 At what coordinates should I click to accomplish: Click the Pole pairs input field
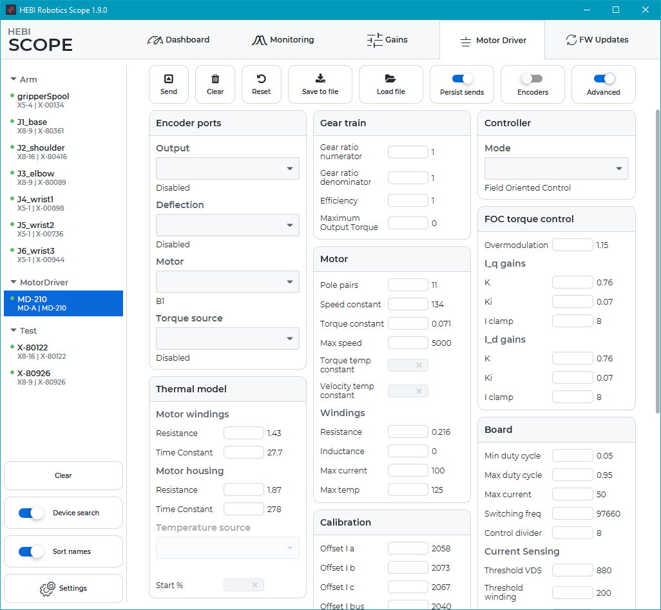coord(408,285)
